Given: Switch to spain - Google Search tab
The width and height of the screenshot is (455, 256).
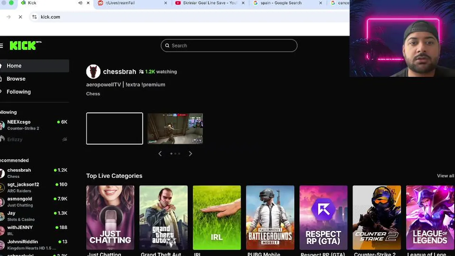Looking at the screenshot, I should pos(288,3).
